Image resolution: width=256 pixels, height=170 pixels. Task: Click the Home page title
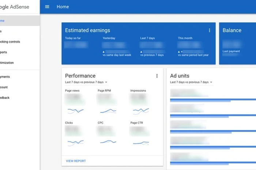pos(63,7)
